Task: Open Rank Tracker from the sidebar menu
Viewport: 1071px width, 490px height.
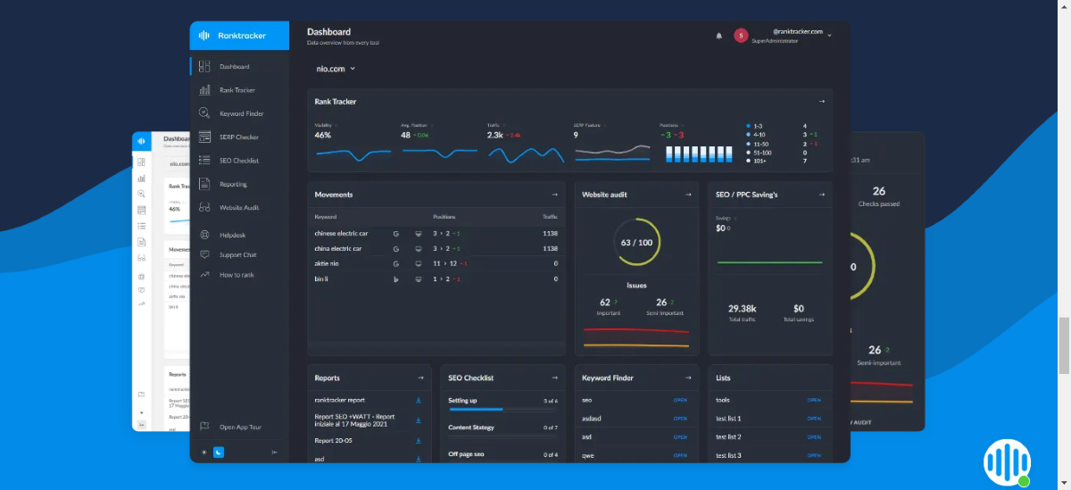Action: click(239, 90)
